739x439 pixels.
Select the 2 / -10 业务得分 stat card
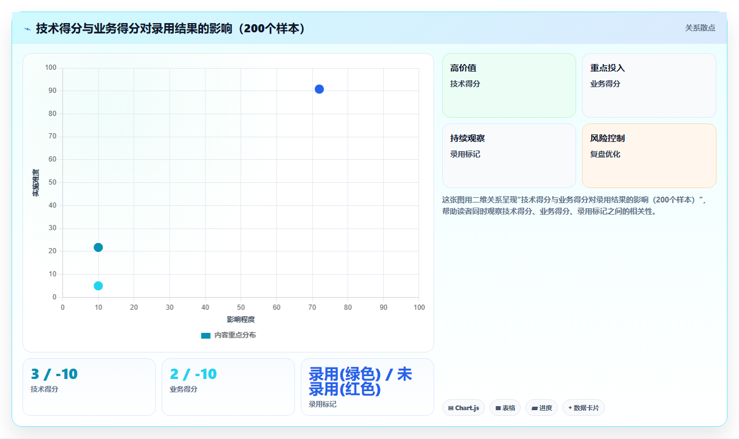(228, 387)
